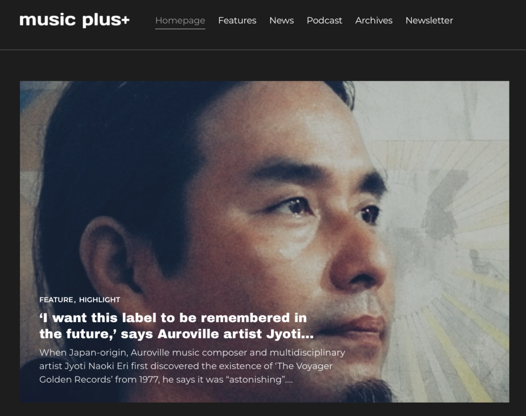Open the News page
Image resolution: width=526 pixels, height=416 pixels.
click(281, 21)
